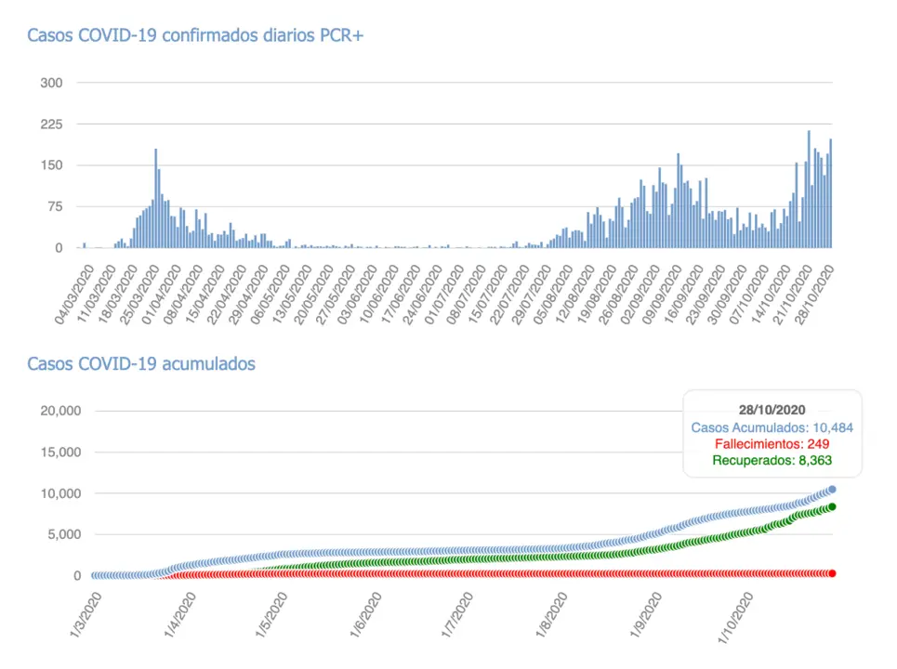The width and height of the screenshot is (897, 669).
Task: Click the 225 y-axis label of the daily chart
Action: pos(51,125)
